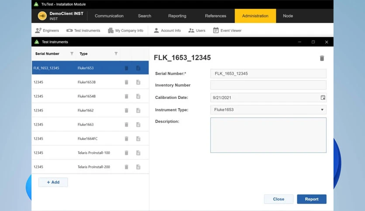This screenshot has height=211, width=365.
Task: Click the Type column header
Action: pos(83,54)
